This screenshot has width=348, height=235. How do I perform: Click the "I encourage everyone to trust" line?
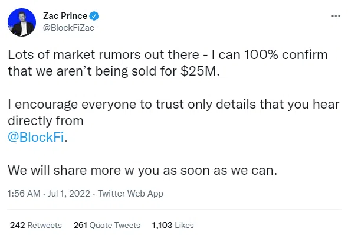coord(174,104)
